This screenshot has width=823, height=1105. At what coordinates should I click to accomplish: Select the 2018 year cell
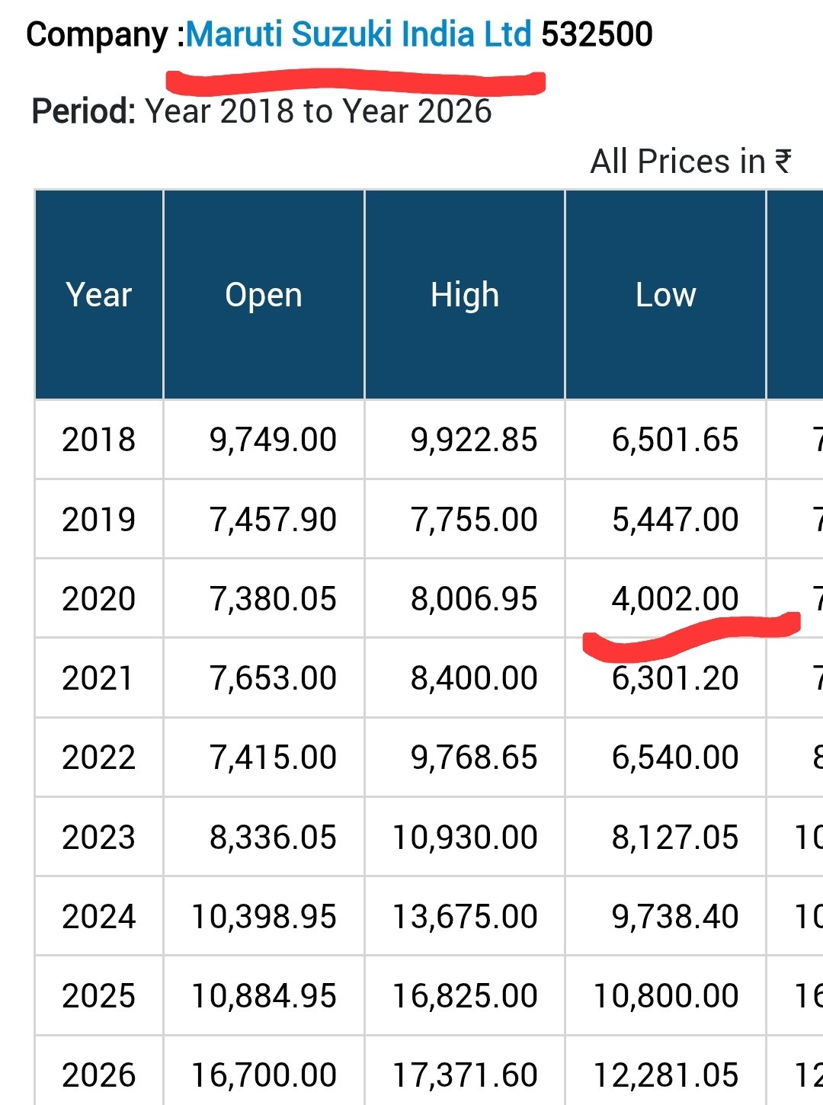click(x=99, y=440)
